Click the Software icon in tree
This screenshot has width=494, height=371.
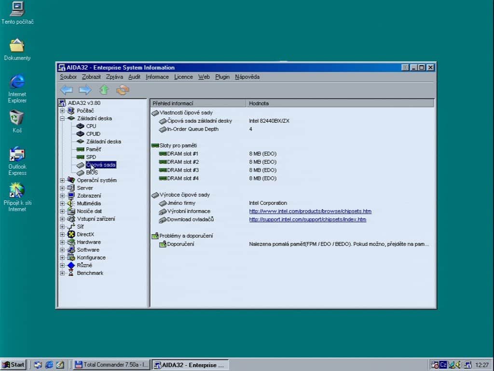pos(71,250)
